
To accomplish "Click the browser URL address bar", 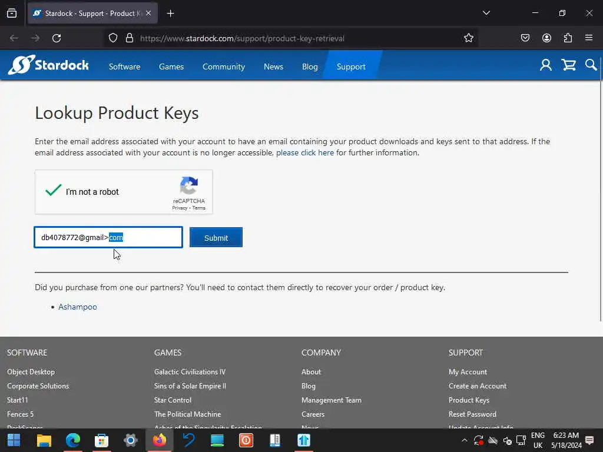I will tap(291, 38).
